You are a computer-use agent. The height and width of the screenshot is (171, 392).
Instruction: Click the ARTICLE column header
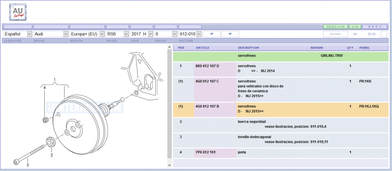point(202,48)
